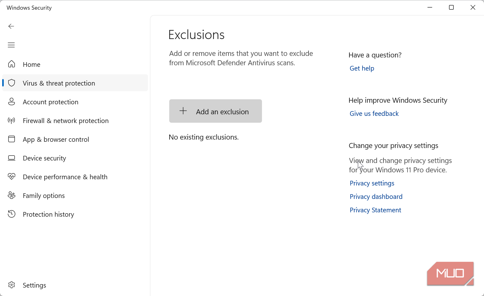Open Device performance & health label
This screenshot has height=296, width=484.
[65, 177]
